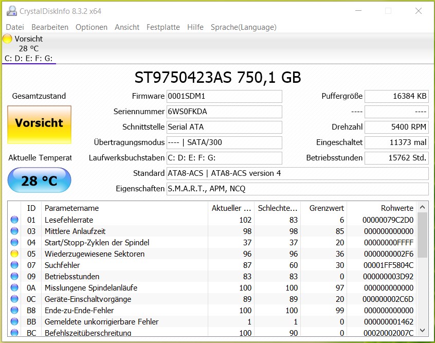The width and height of the screenshot is (435, 343).
Task: Close the CrystalDiskInfo window
Action: tap(419, 11)
